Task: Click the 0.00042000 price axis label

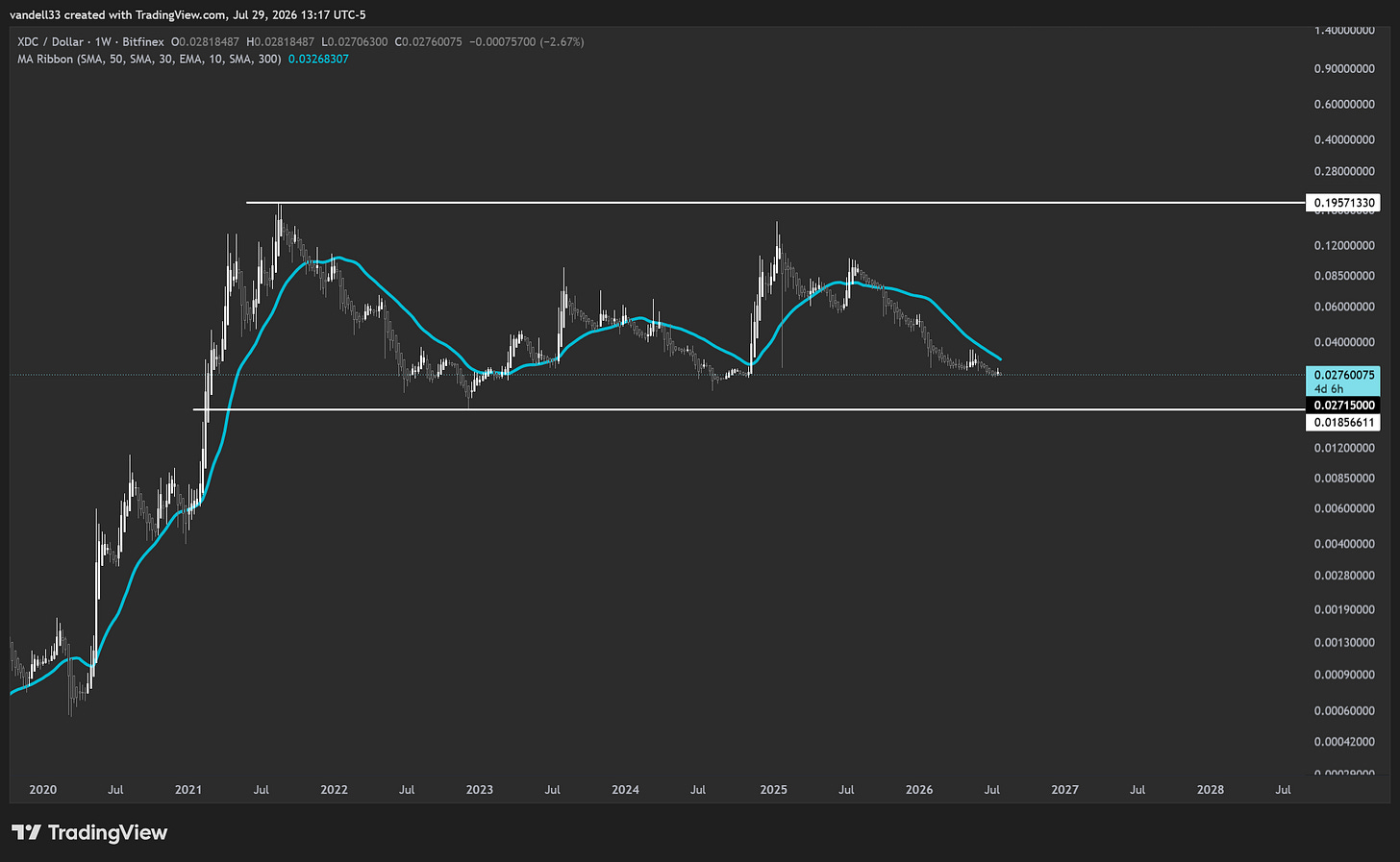Action: pyautogui.click(x=1344, y=742)
